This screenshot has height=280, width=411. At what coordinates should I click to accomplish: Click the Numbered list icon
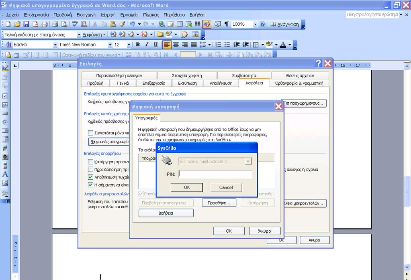point(218,45)
